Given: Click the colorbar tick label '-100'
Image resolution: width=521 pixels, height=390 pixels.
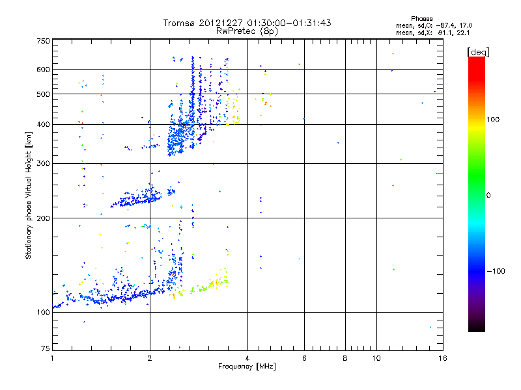Looking at the screenshot, I should click(496, 271).
